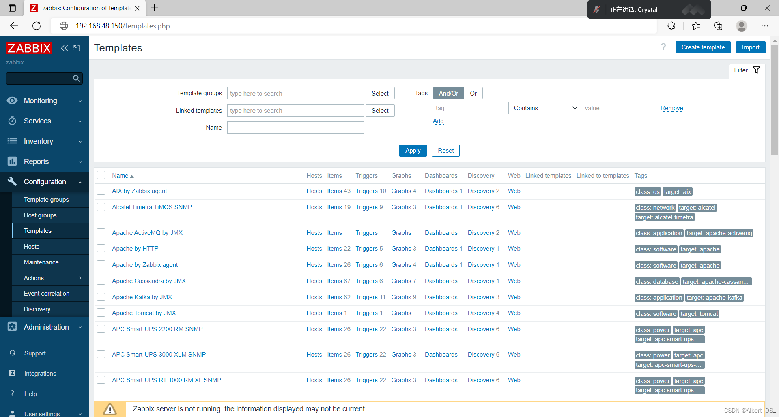Open browser extensions puzzle icon

click(x=671, y=26)
